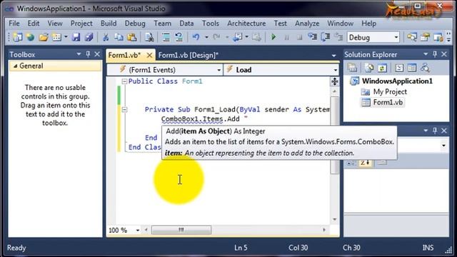Viewport: 457px width, 257px height.
Task: Undo the last action
Action: click(196, 37)
